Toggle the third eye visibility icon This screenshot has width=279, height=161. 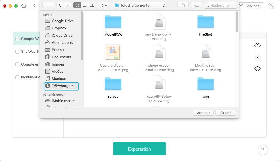[257, 69]
